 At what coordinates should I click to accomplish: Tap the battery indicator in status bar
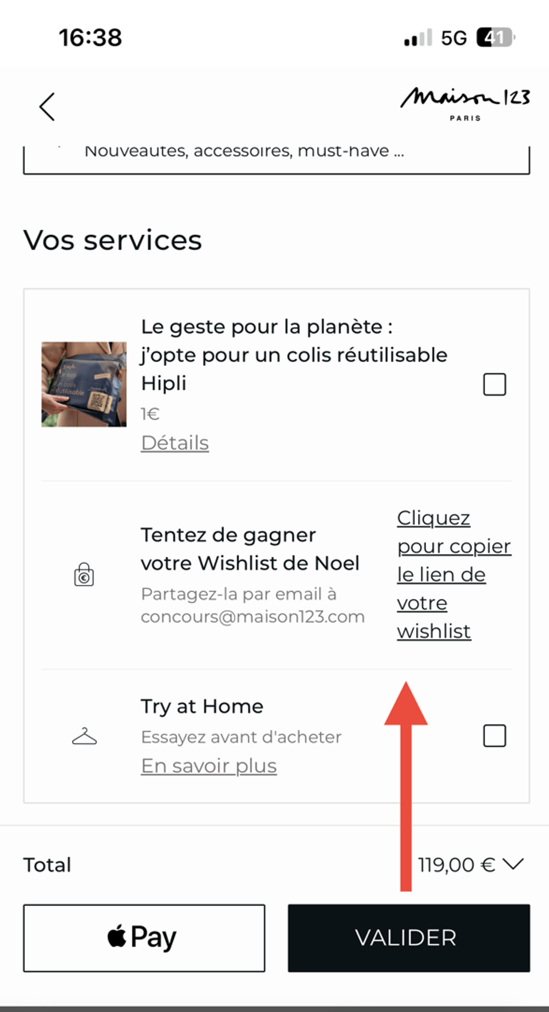click(x=495, y=37)
